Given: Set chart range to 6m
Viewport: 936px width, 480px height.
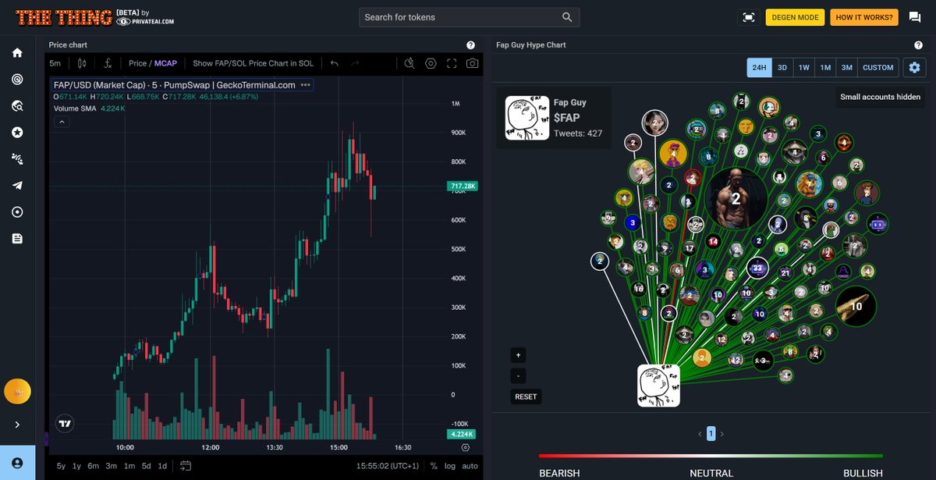Looking at the screenshot, I should (93, 466).
